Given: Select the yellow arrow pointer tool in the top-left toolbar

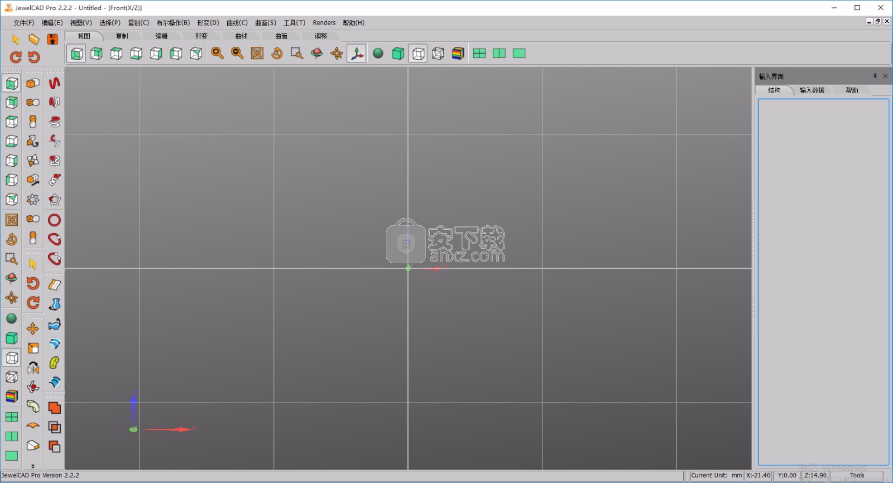Looking at the screenshot, I should (16, 39).
